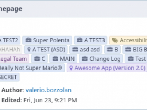Image resolution: width=147 pixels, height=110 pixels.
Task: Select the A TEST2 project tag
Action: (10, 40)
